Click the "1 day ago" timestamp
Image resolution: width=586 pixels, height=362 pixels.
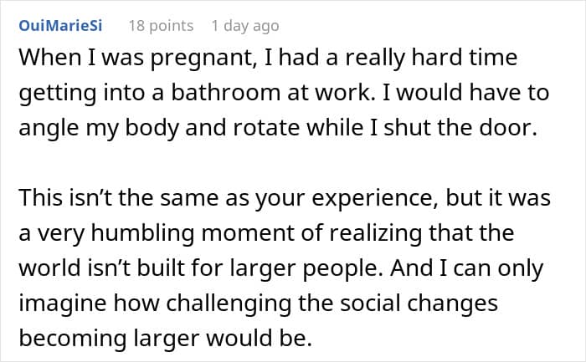[245, 26]
